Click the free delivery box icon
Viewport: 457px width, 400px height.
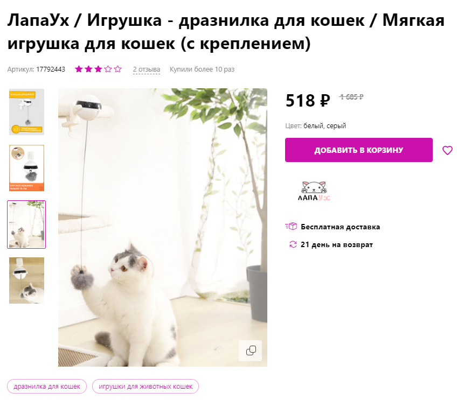pos(291,226)
